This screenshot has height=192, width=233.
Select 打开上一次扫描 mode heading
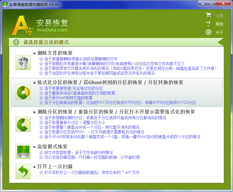pos(55,167)
